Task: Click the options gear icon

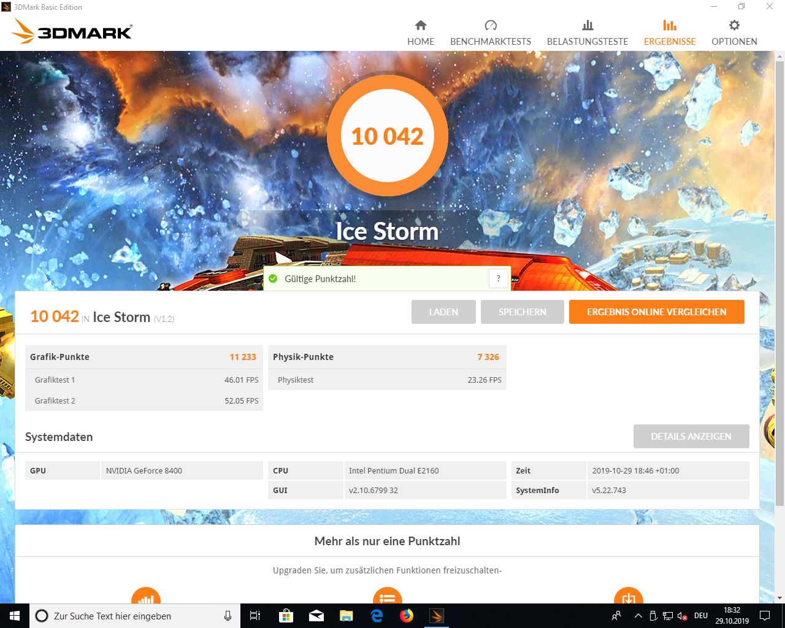Action: pyautogui.click(x=734, y=25)
